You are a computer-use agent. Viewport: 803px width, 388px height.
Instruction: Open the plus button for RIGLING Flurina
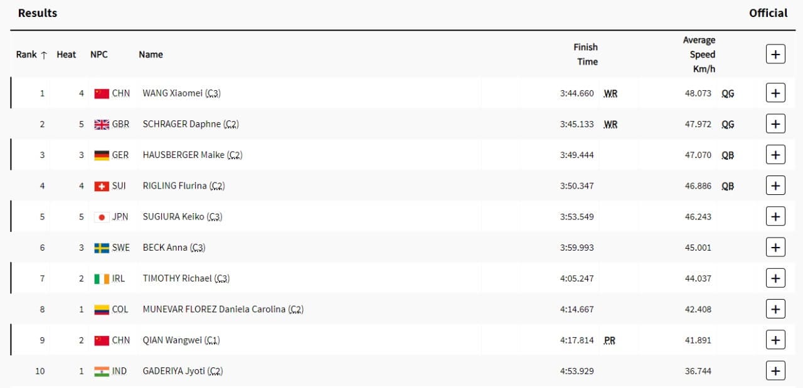click(x=775, y=186)
